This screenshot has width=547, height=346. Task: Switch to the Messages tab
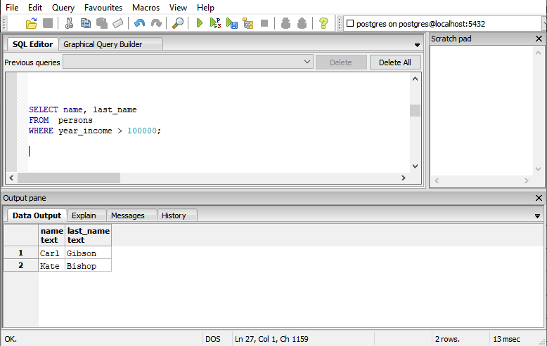coord(128,215)
